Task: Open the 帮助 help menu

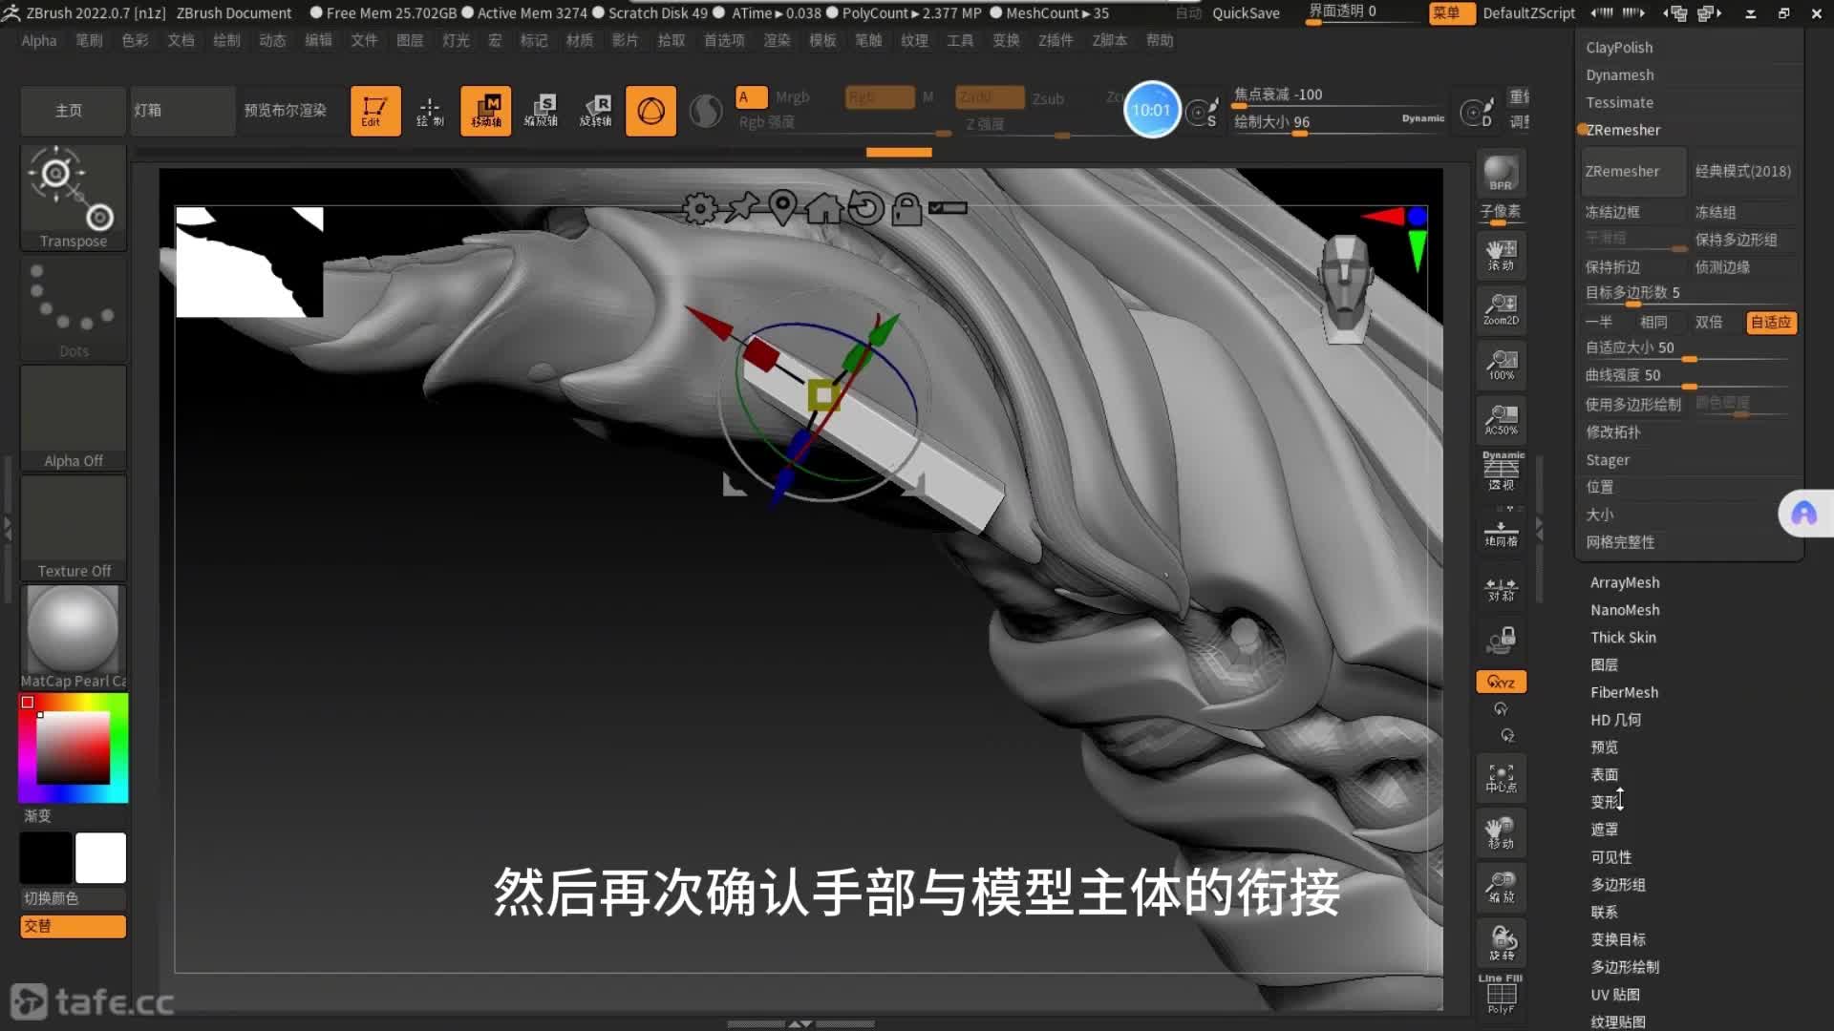Action: (1160, 40)
